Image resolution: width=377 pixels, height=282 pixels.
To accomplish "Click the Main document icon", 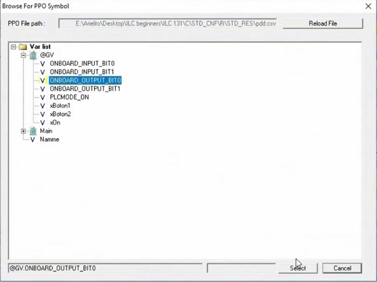I will [x=33, y=131].
